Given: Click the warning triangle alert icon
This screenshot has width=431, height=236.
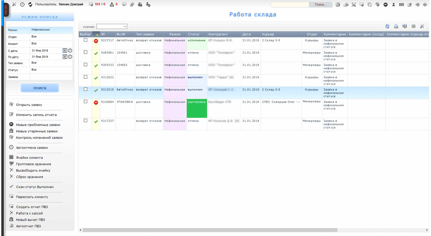Looking at the screenshot, I should tap(112, 5).
